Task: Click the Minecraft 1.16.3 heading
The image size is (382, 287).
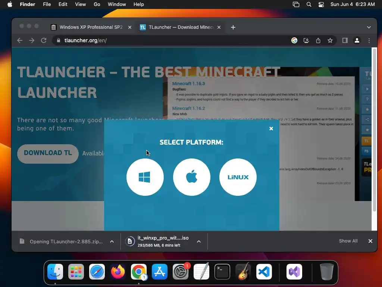Action: click(188, 83)
